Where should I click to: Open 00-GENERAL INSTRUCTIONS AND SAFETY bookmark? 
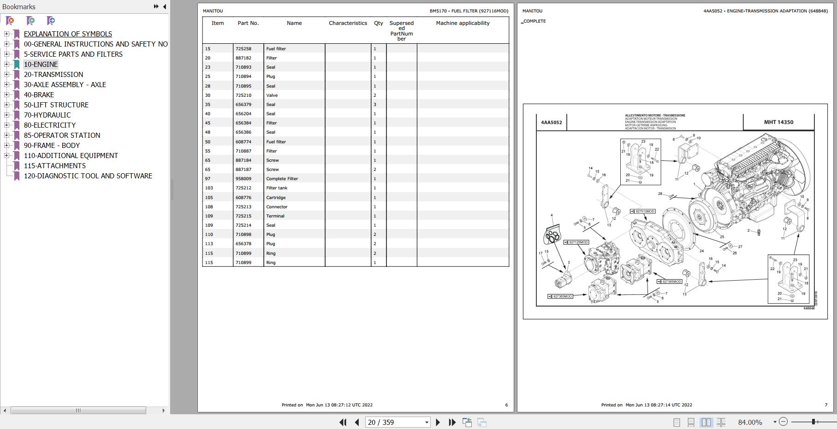(x=96, y=44)
